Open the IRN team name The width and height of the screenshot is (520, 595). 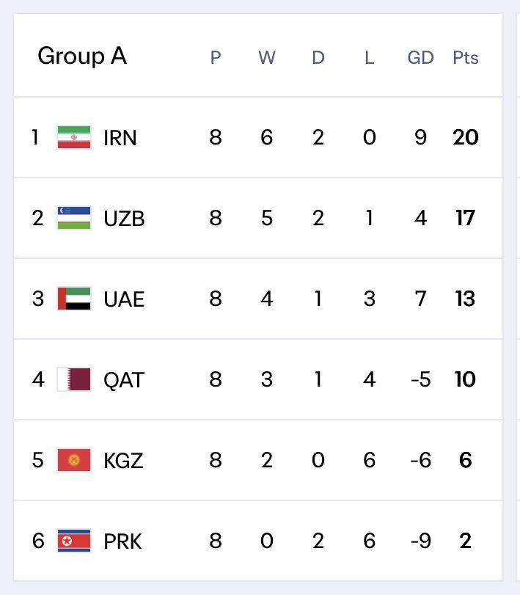pyautogui.click(x=120, y=138)
